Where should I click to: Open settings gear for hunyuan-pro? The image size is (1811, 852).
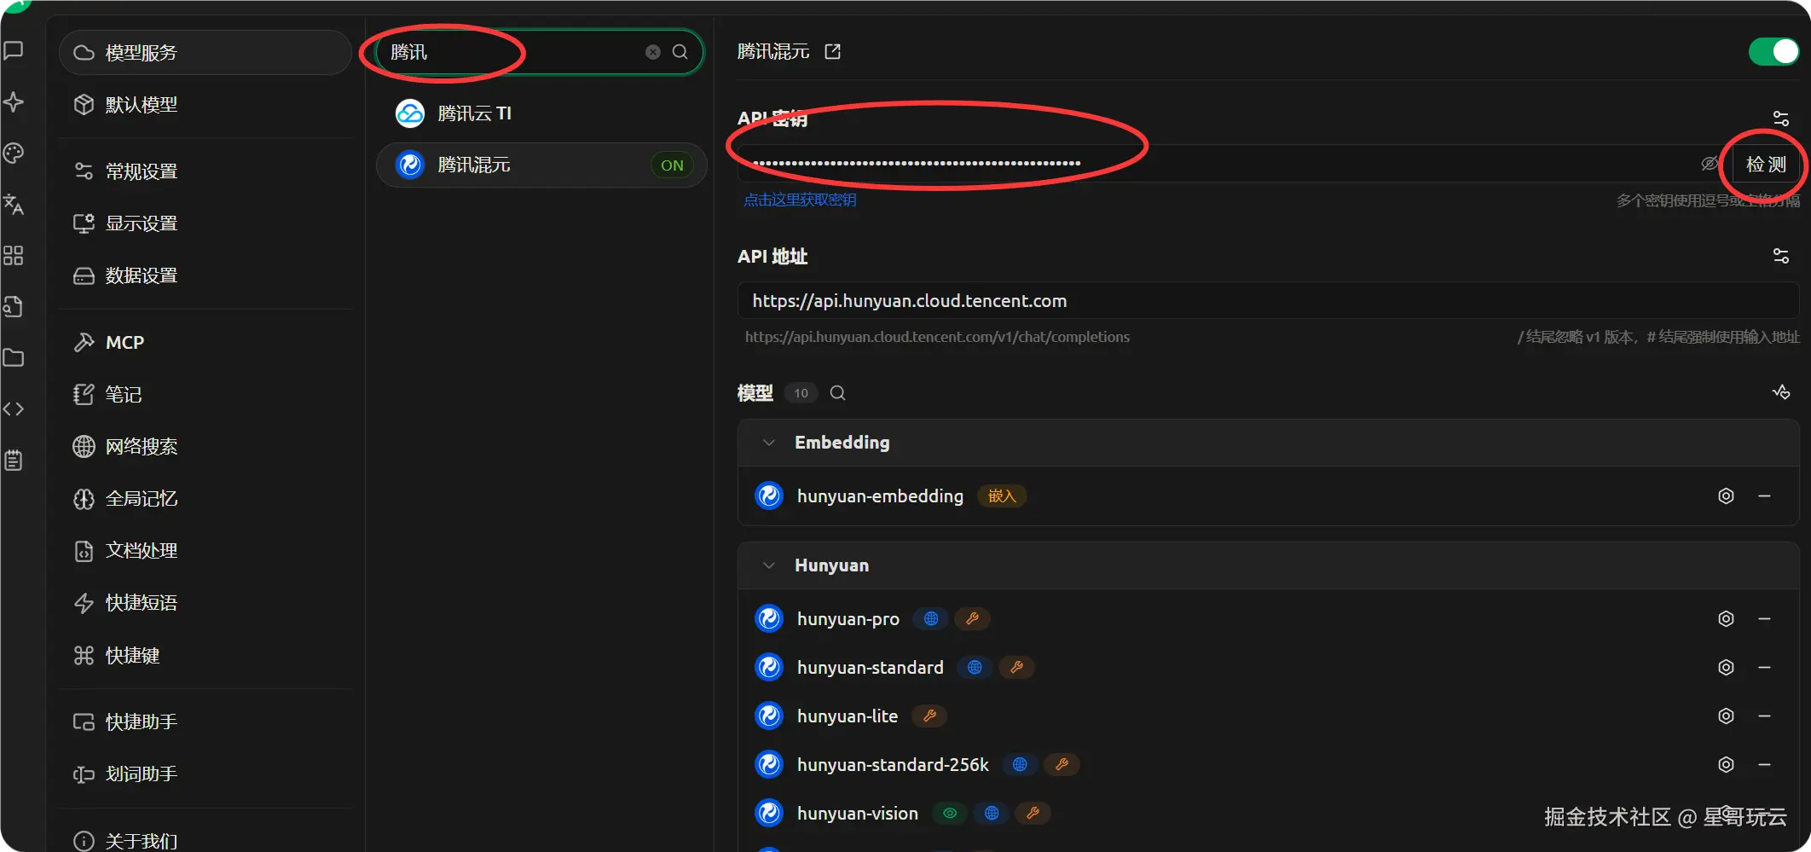[1726, 619]
